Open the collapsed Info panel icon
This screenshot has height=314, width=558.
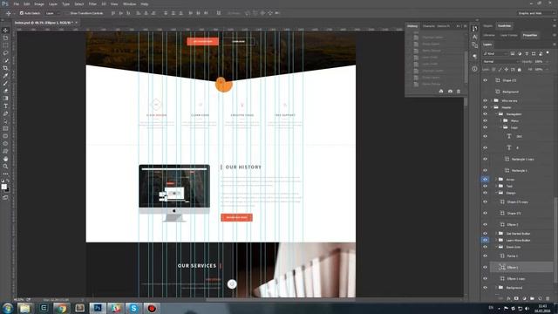tap(474, 69)
